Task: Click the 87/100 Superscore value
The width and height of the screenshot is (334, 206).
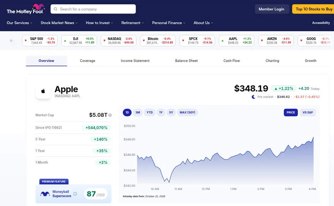Action: 96,194
